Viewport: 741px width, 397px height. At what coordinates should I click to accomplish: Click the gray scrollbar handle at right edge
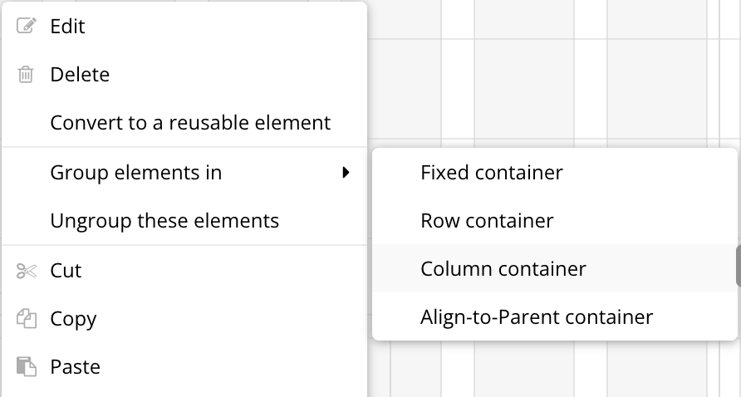(x=739, y=266)
